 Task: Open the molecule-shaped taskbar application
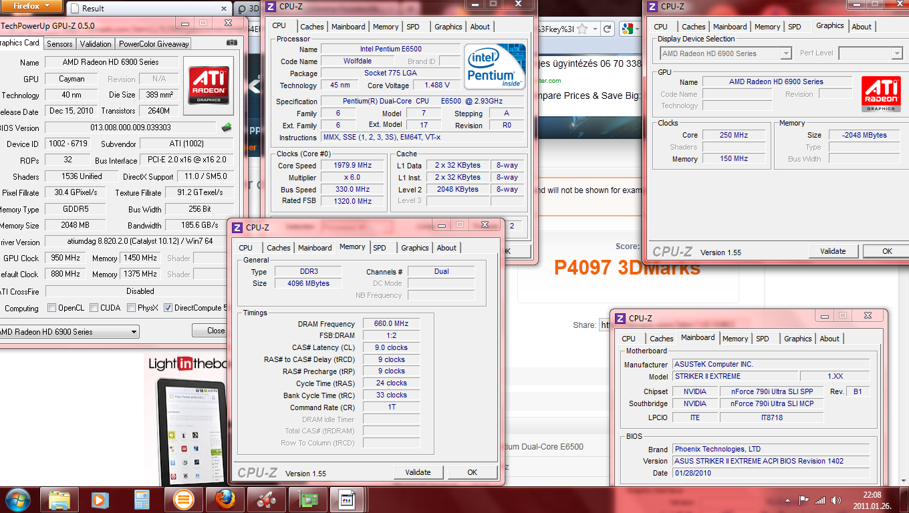(x=267, y=499)
